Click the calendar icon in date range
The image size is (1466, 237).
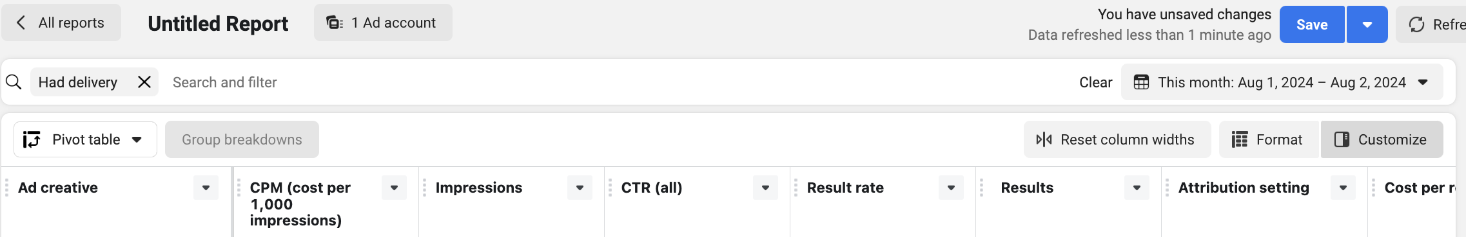1141,82
